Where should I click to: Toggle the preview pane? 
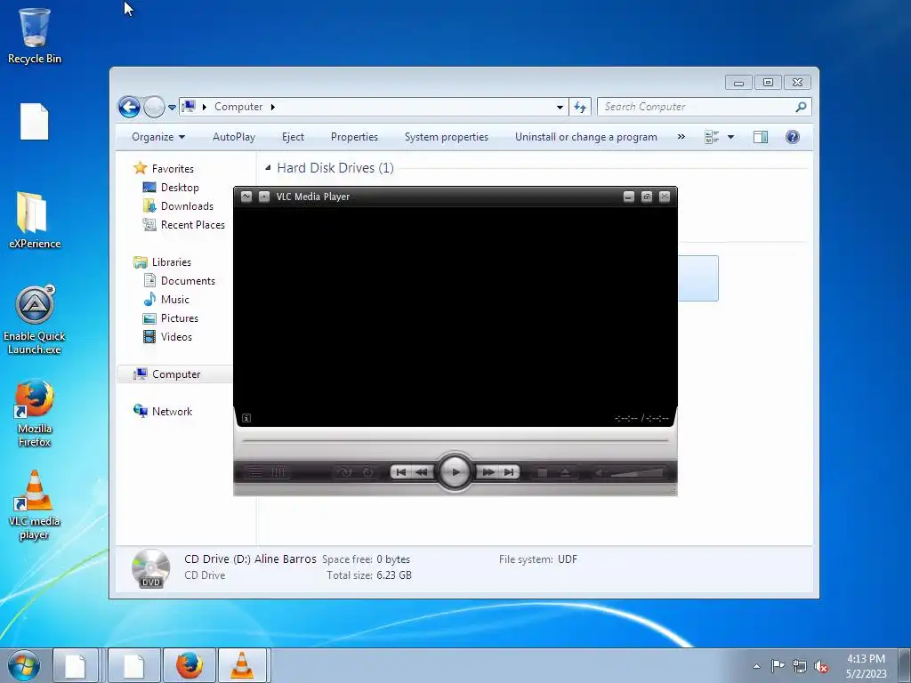(760, 137)
